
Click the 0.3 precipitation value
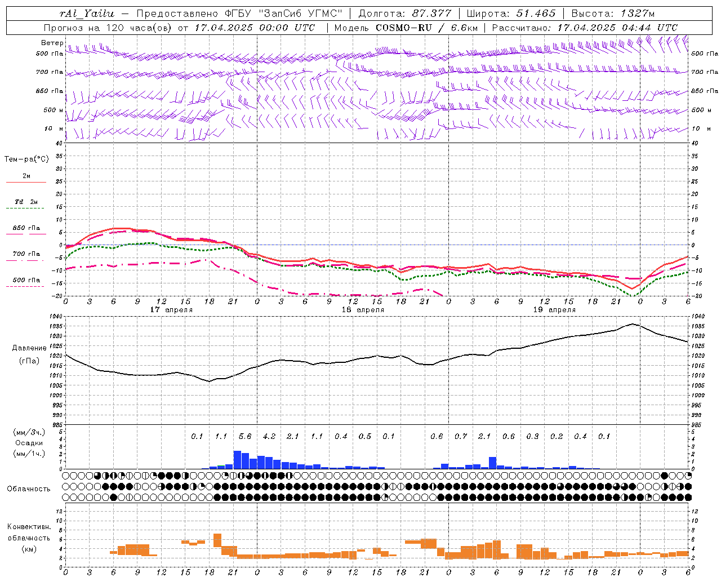532,437
